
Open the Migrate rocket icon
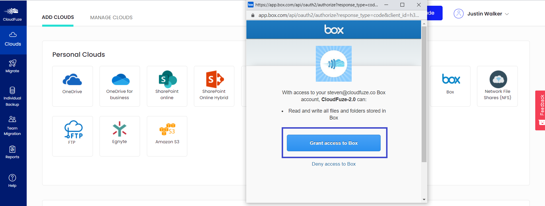tap(12, 63)
